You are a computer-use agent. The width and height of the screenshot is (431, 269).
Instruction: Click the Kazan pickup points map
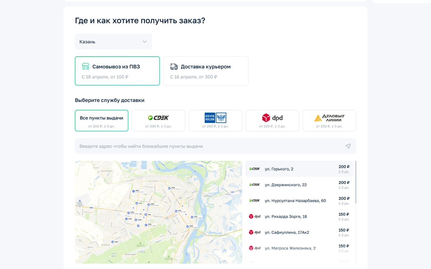coord(158,212)
